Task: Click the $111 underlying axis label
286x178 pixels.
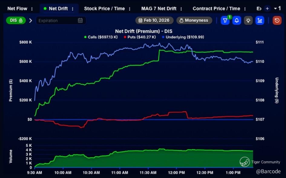Action: point(260,42)
